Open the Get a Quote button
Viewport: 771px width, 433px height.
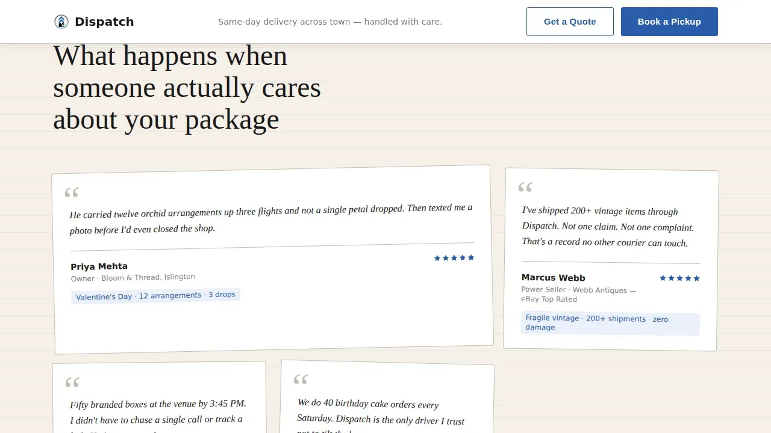coord(570,22)
